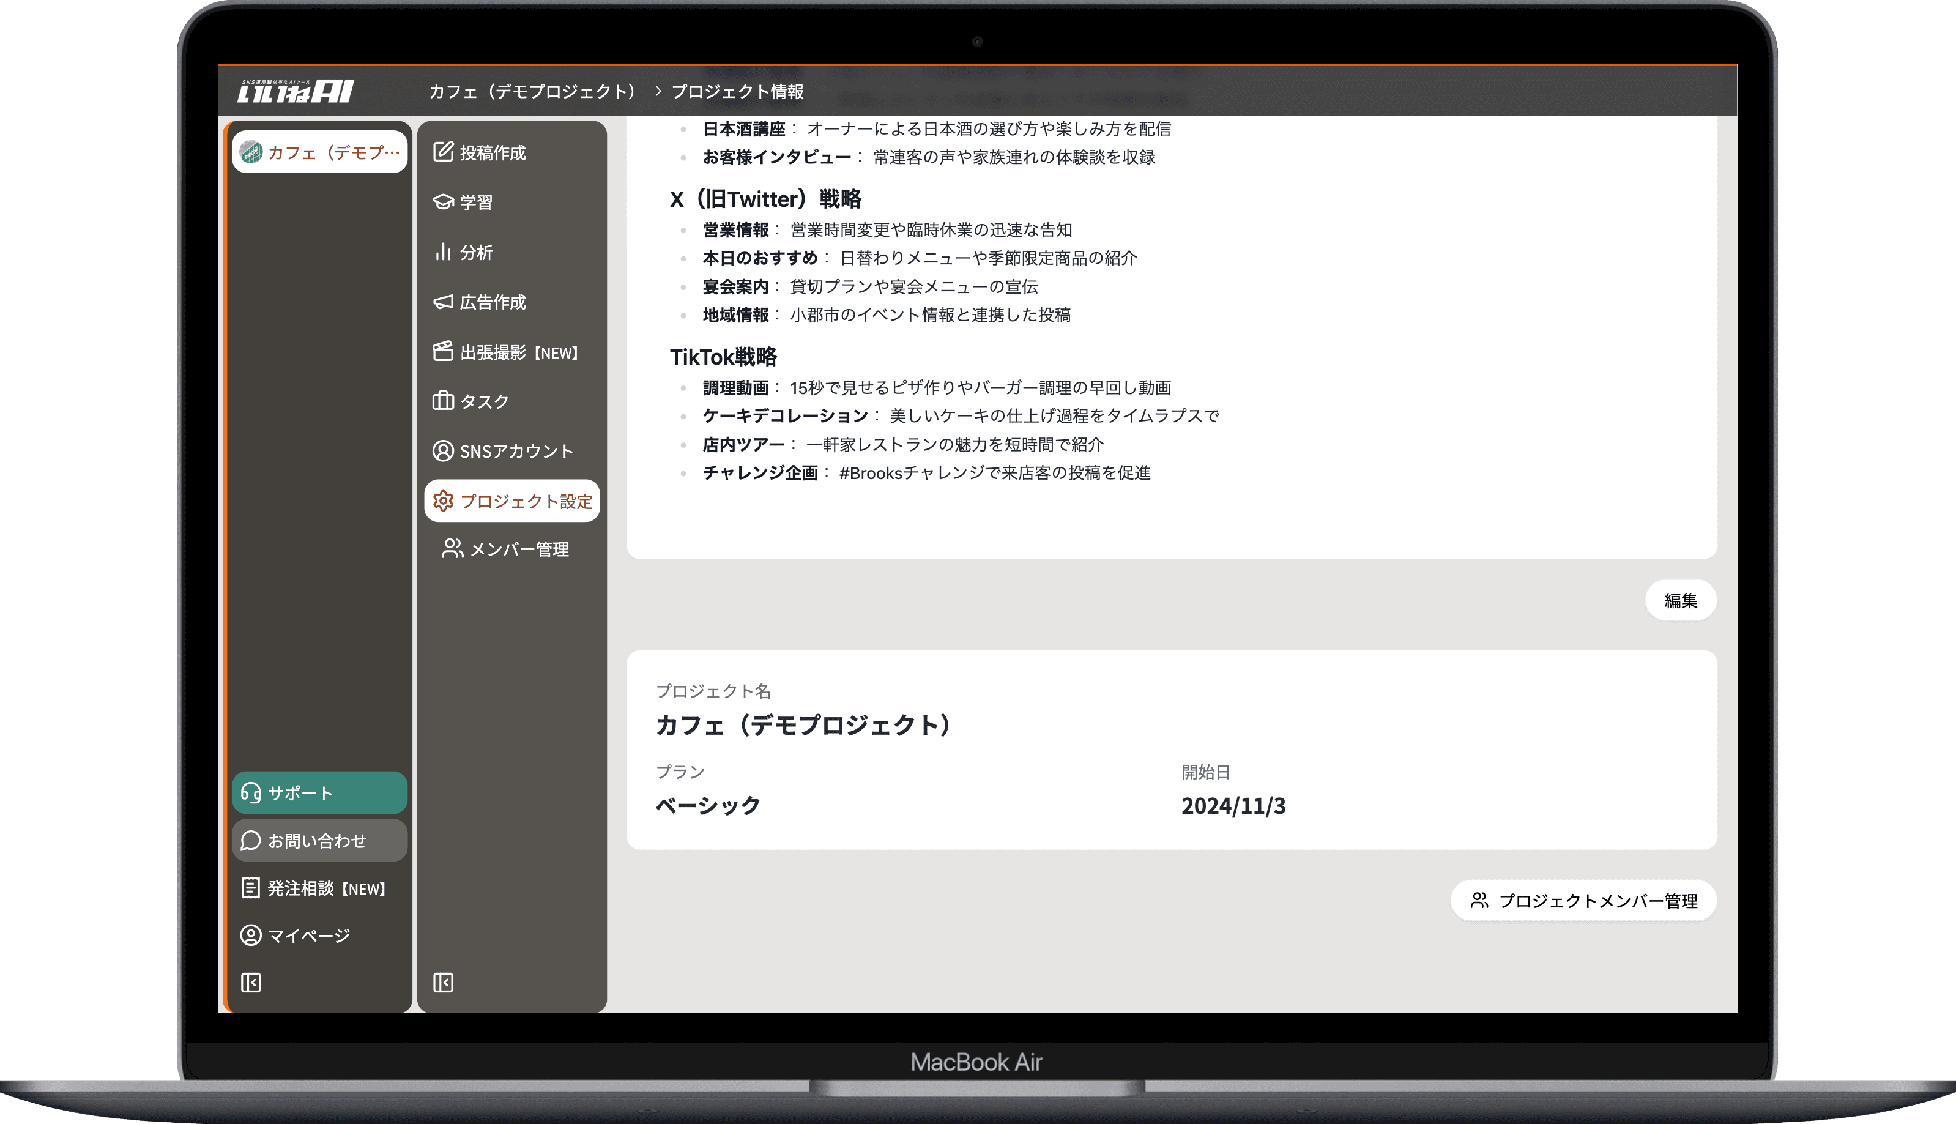
Task: Collapse the navigation menu sidebar
Action: 442,982
